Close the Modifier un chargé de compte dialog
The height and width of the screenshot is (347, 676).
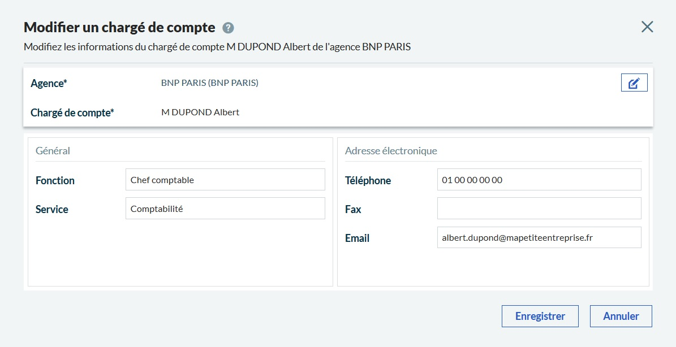coord(647,27)
